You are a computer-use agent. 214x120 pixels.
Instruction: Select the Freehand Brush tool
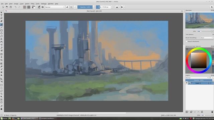[1, 25]
